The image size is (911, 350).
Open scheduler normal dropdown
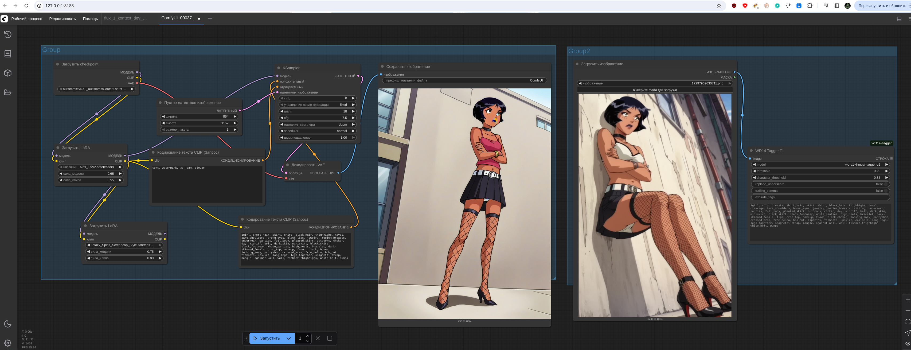[317, 131]
